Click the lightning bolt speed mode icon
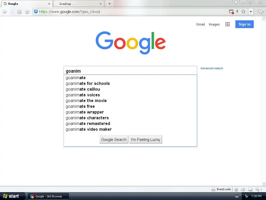The width and height of the screenshot is (266, 200). tap(237, 11)
